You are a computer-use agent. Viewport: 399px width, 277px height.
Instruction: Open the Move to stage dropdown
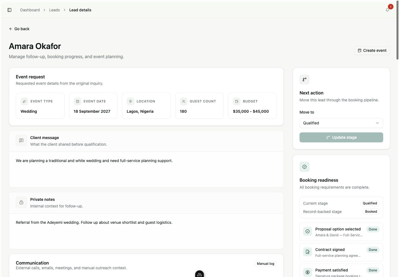(x=341, y=123)
